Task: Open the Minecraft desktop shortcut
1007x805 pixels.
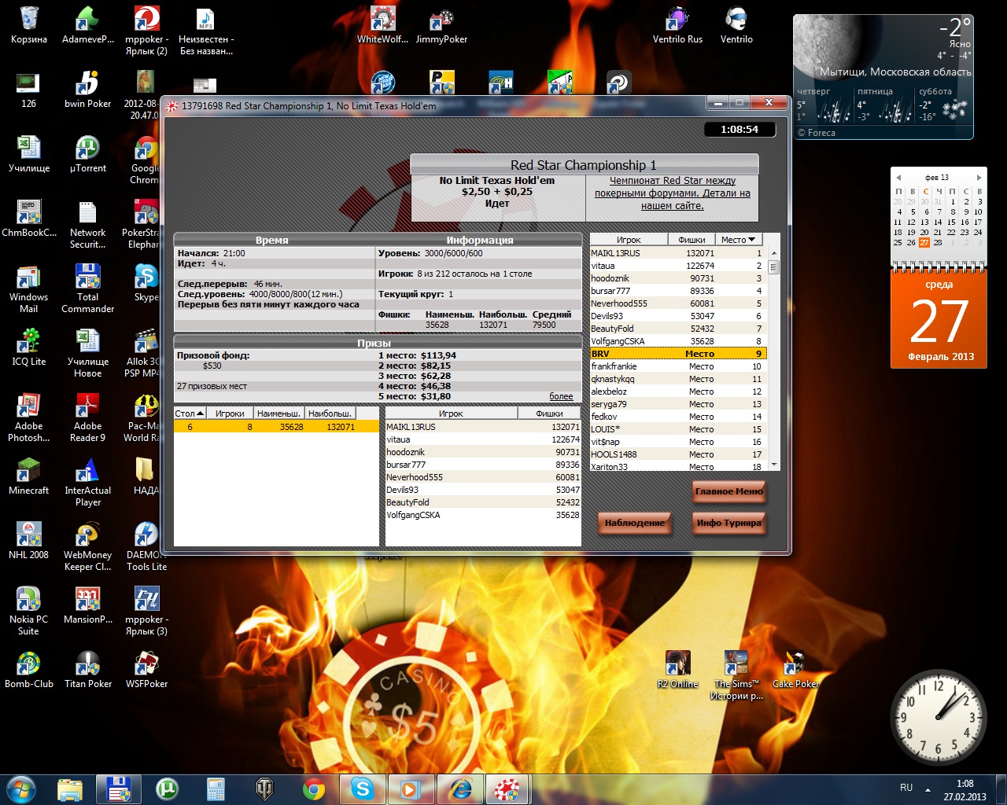Action: pos(28,475)
